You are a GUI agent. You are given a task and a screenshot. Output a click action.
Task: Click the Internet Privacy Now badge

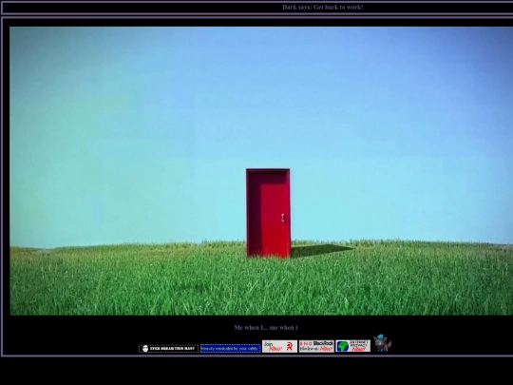coord(353,346)
